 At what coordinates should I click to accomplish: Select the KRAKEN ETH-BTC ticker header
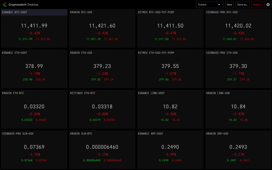pos(13,93)
